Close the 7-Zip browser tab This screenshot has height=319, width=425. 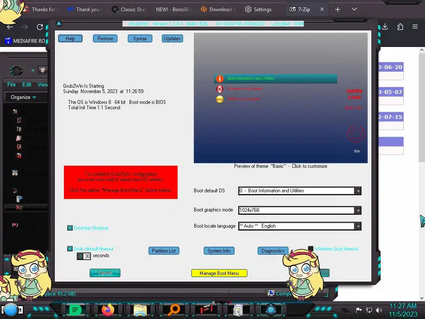click(322, 9)
